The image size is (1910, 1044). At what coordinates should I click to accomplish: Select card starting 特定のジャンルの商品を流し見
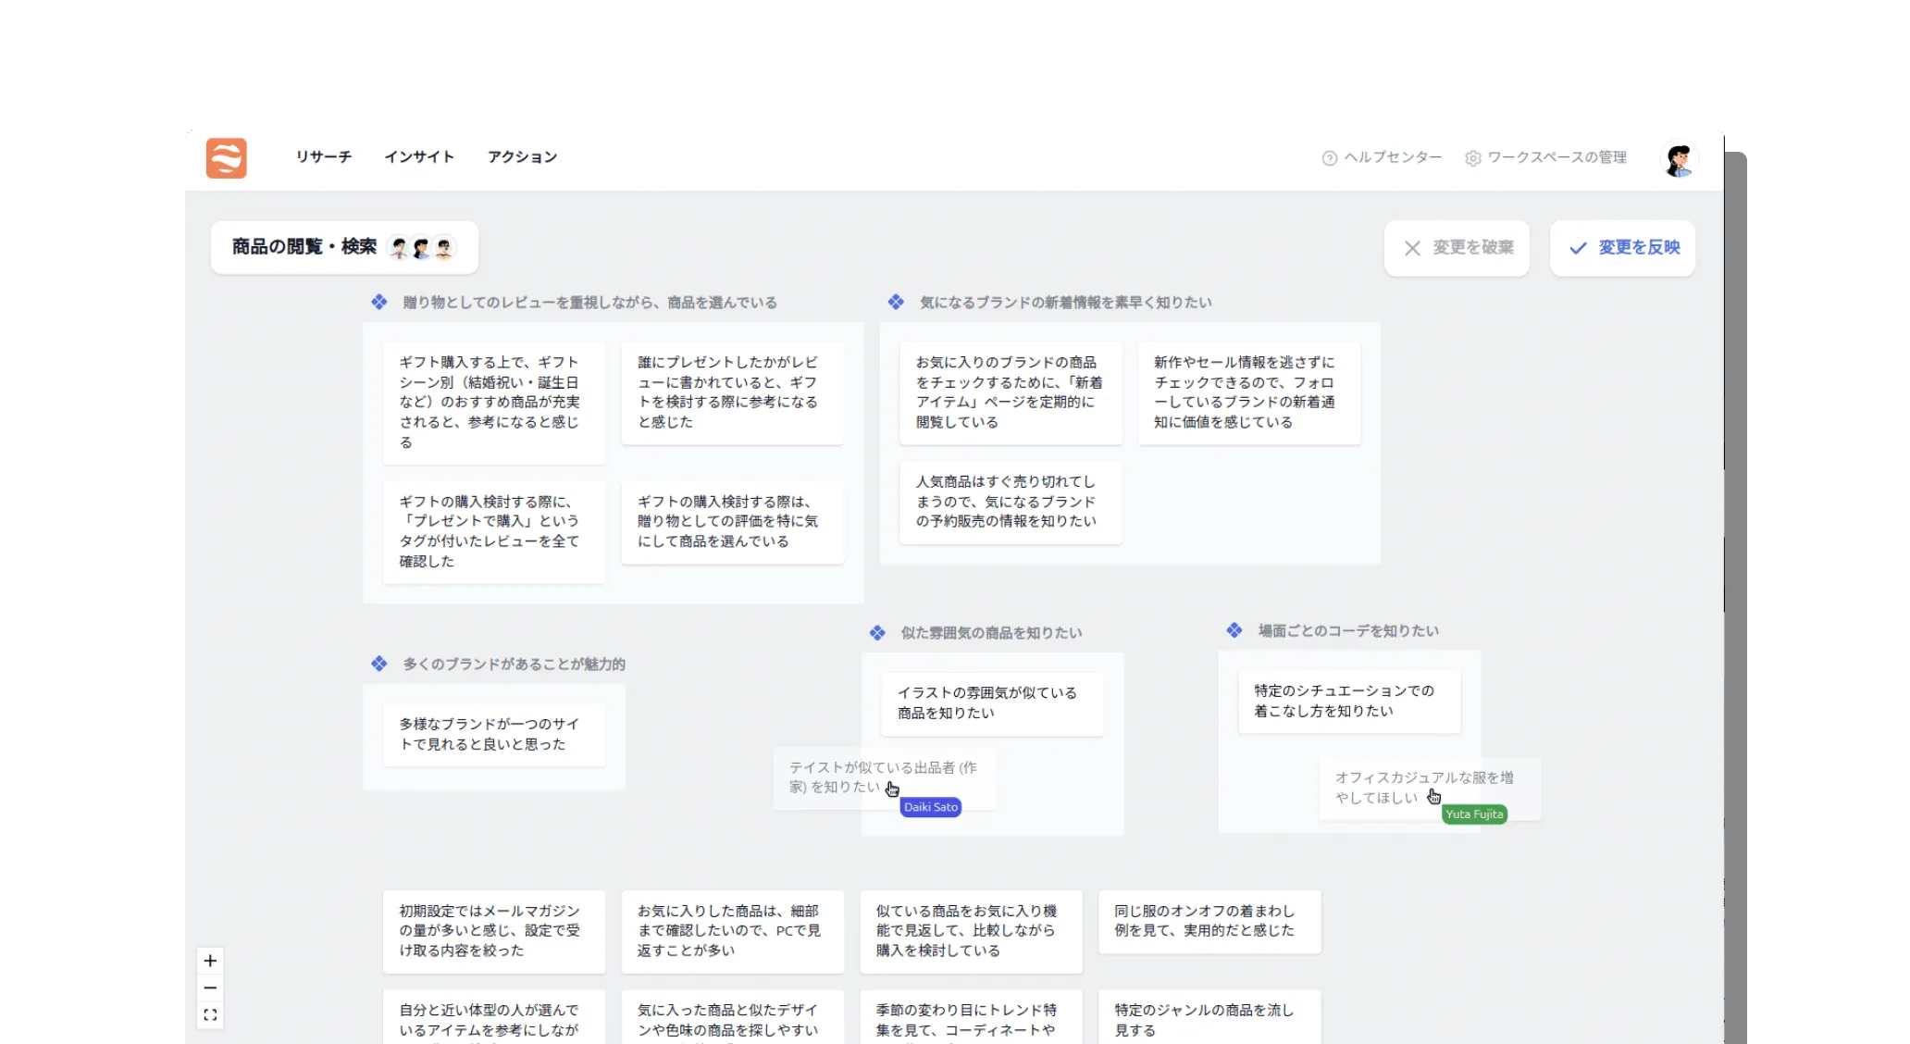coord(1209,1017)
